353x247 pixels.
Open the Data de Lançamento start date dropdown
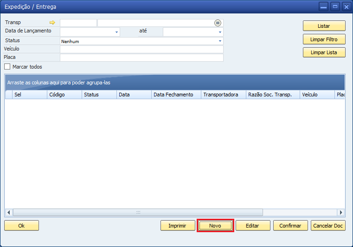coord(116,32)
